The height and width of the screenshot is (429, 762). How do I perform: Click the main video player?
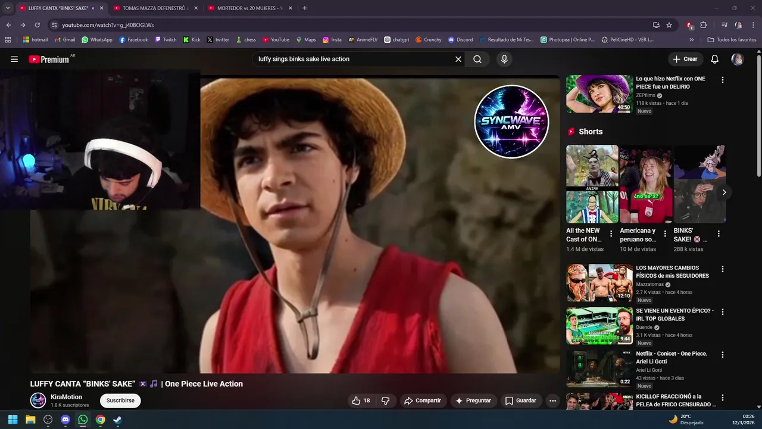(x=295, y=224)
